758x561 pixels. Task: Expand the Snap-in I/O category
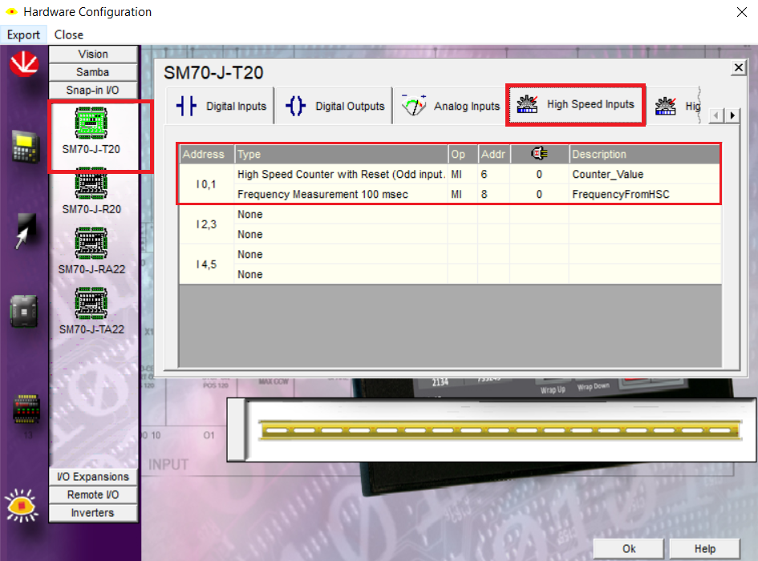(93, 90)
